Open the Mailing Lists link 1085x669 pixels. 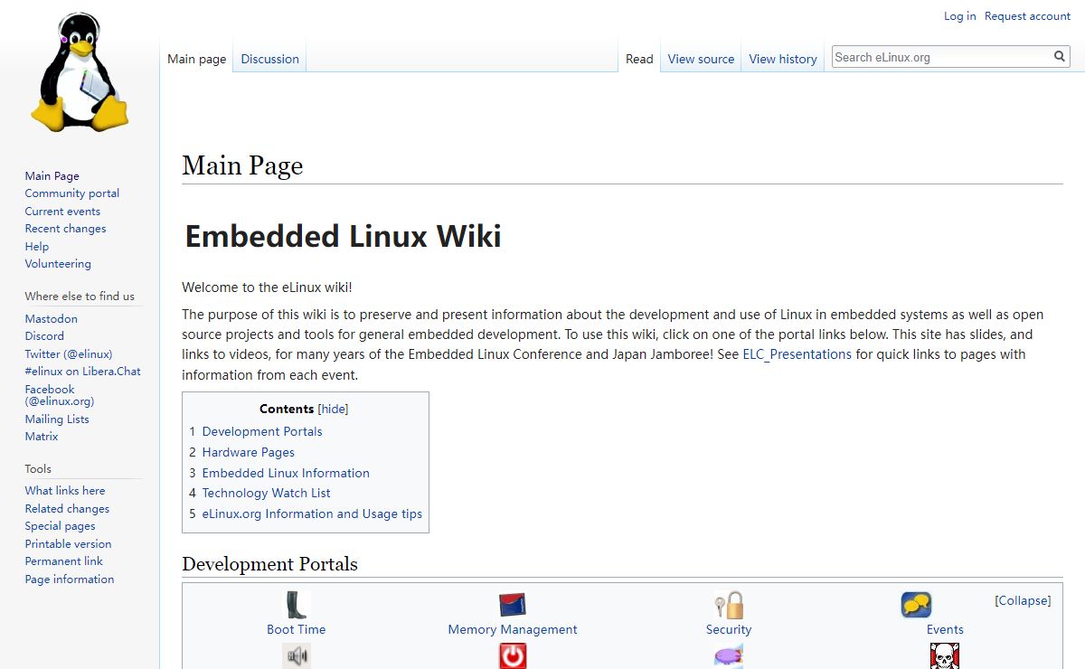pyautogui.click(x=57, y=419)
